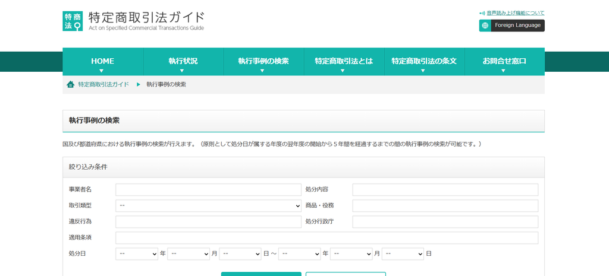
Task: Click the 特商法 logo icon
Action: coord(73,21)
